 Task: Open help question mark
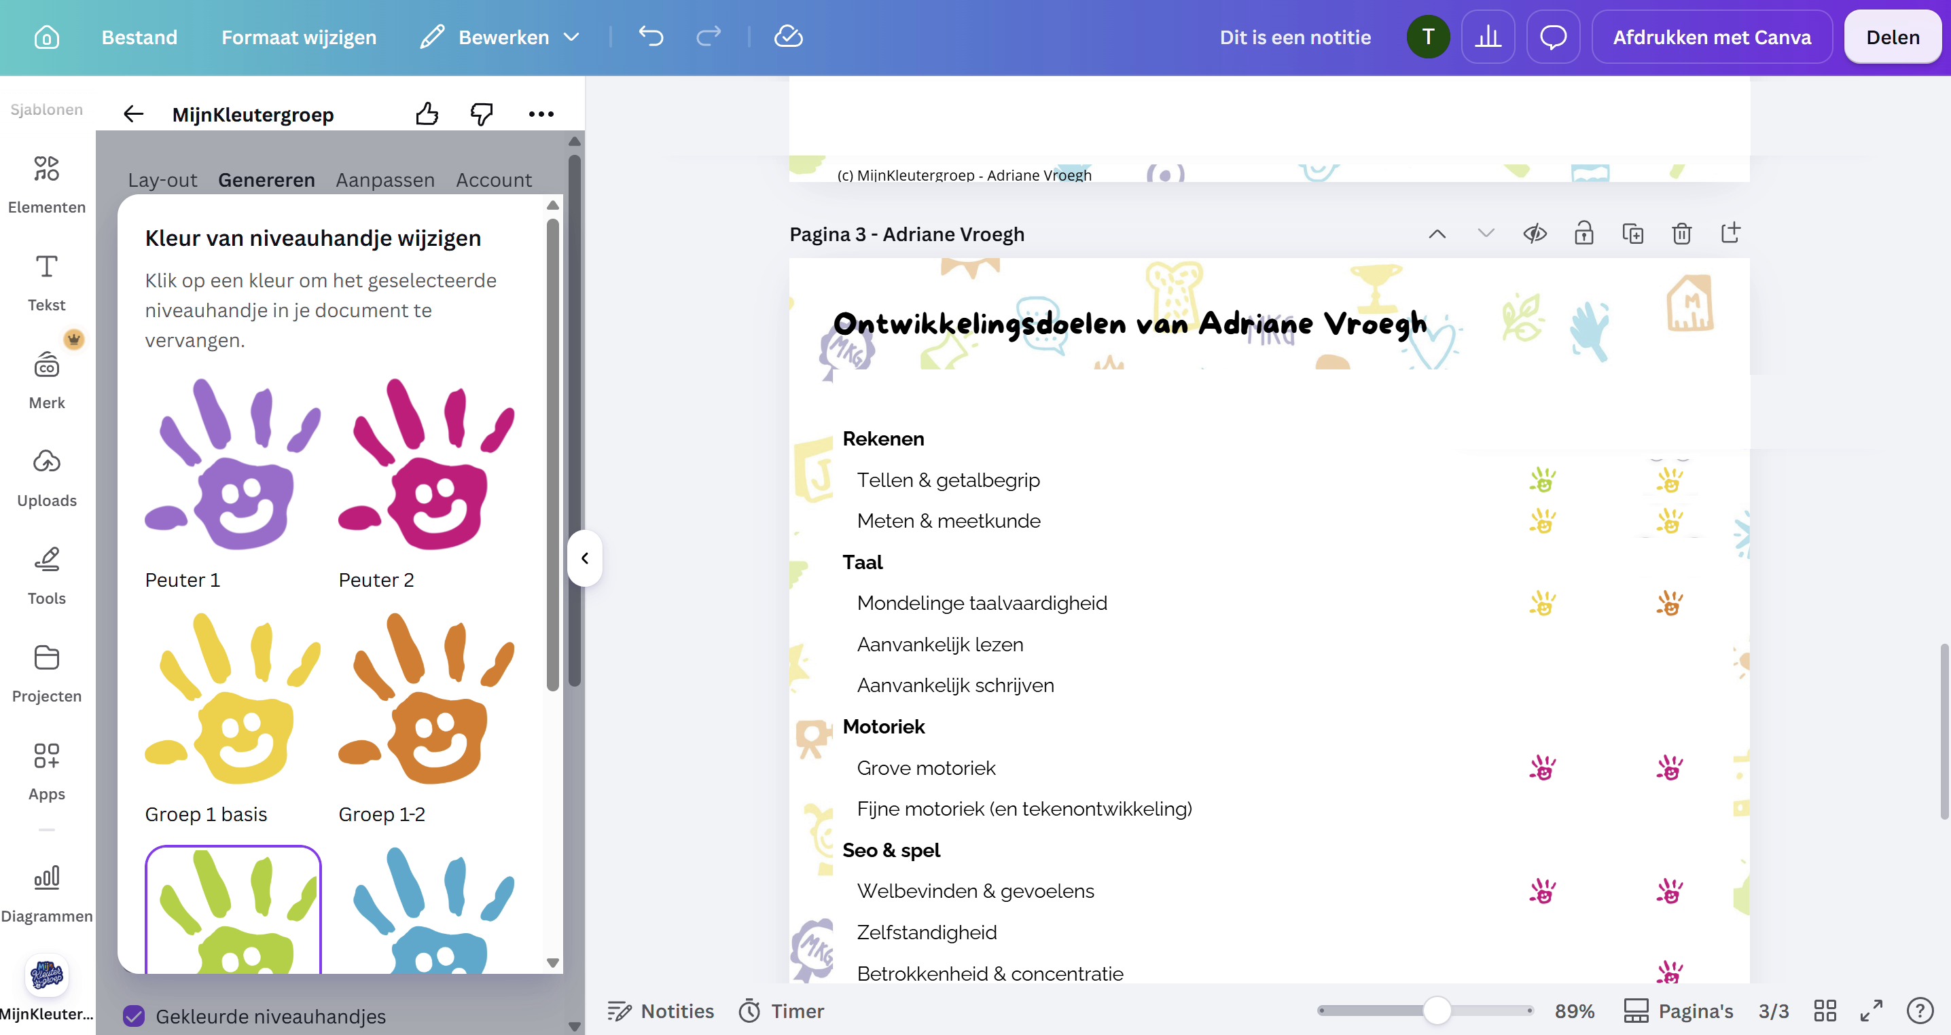tap(1920, 1011)
